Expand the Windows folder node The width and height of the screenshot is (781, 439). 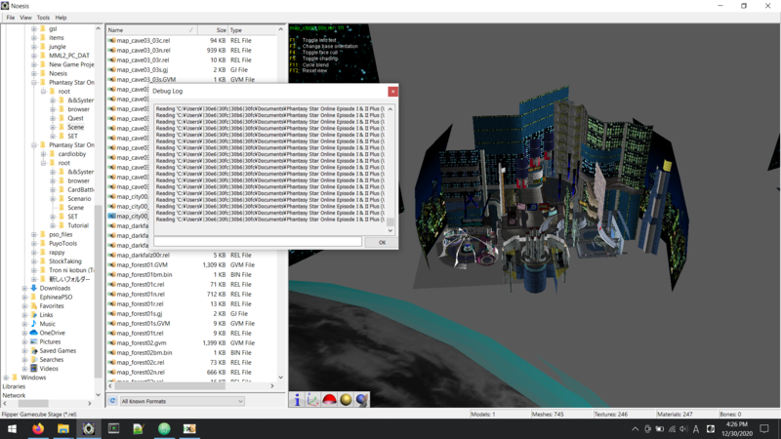tap(6, 378)
